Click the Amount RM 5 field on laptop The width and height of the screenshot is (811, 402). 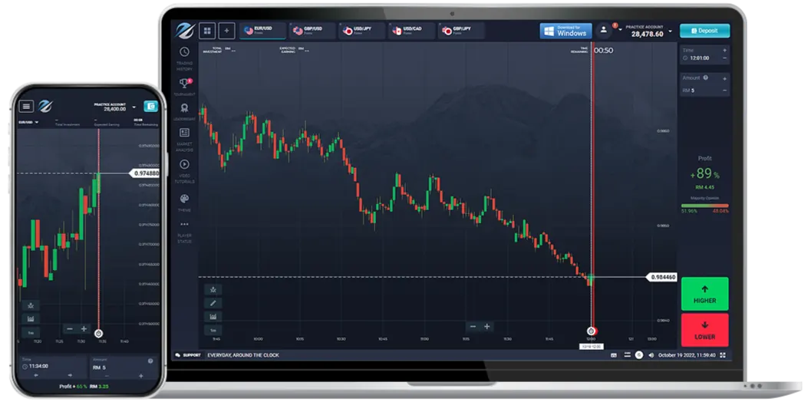click(x=700, y=91)
